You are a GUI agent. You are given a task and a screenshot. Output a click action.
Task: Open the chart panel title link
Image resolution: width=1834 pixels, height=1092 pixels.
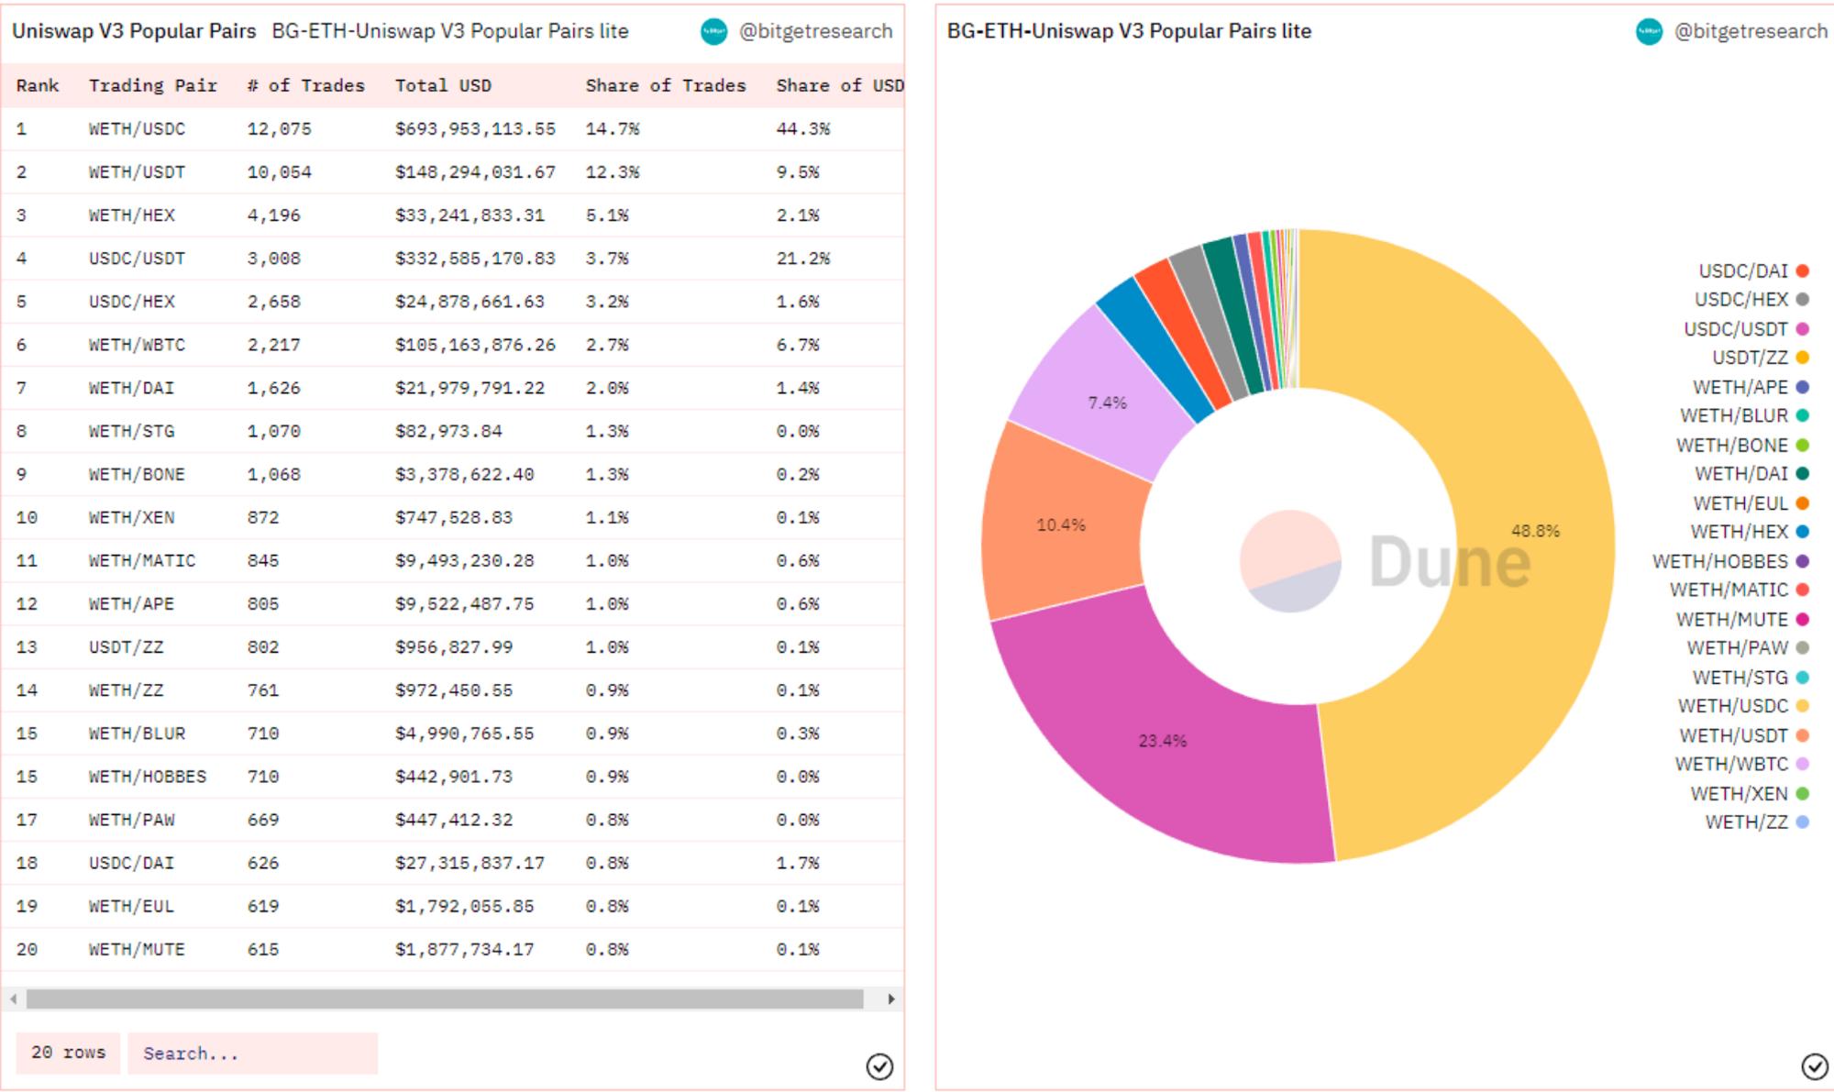pyautogui.click(x=1129, y=31)
